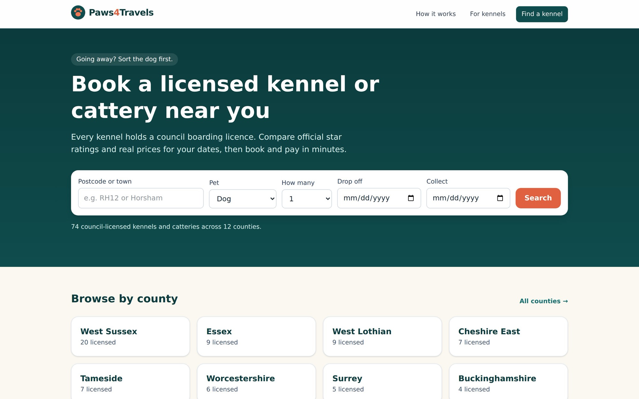Image resolution: width=639 pixels, height=399 pixels.
Task: Focus the Postcode or town field
Action: click(141, 198)
